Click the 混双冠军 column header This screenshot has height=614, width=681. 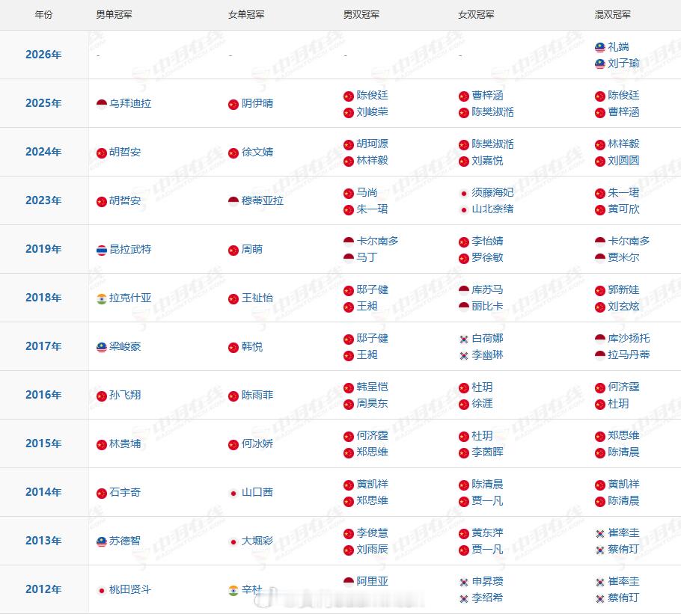613,15
